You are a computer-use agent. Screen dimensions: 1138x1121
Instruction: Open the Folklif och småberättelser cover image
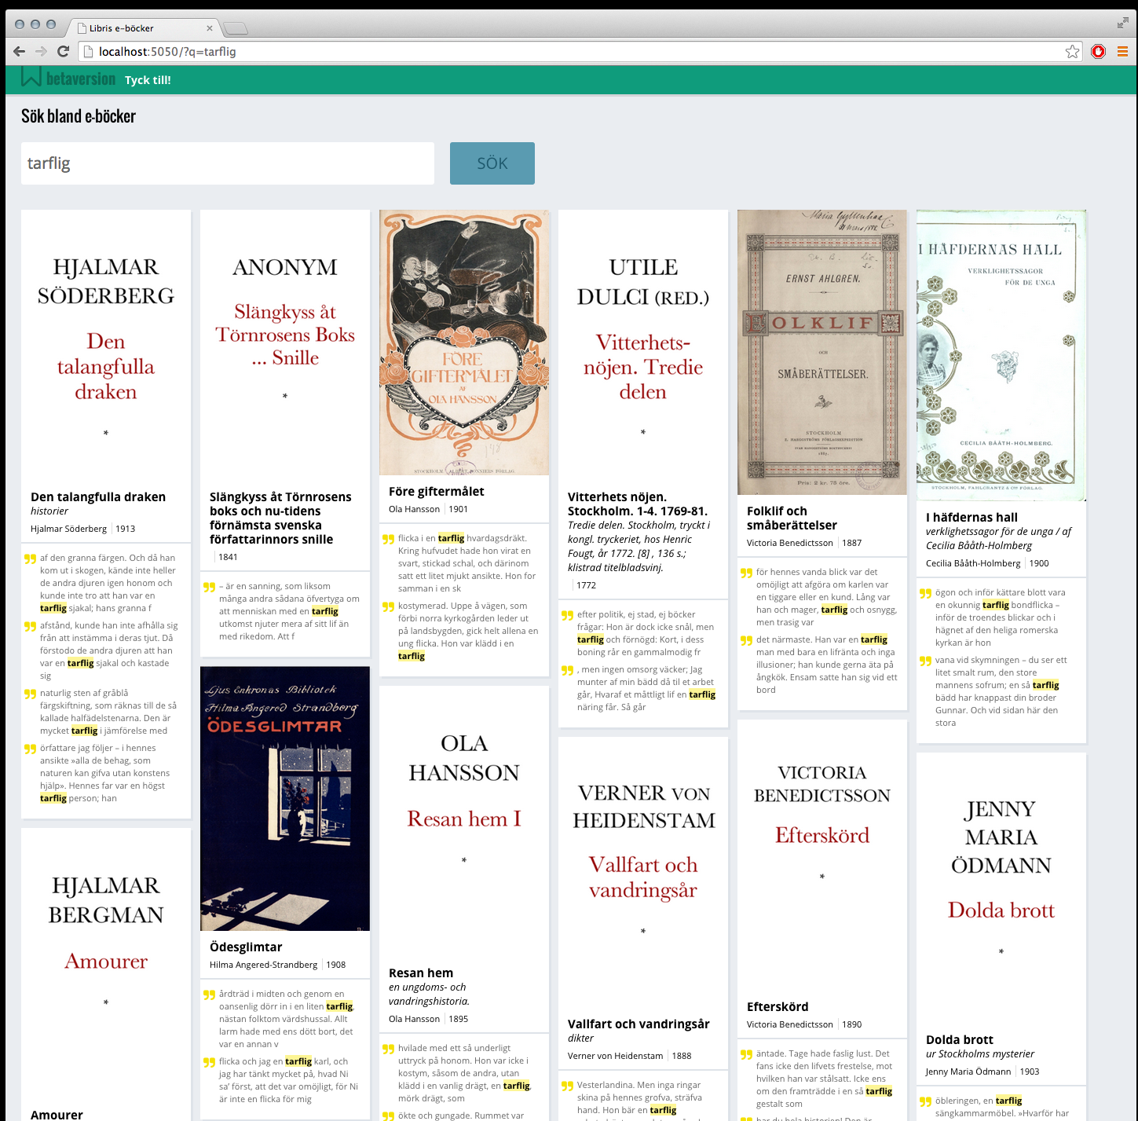pos(822,352)
